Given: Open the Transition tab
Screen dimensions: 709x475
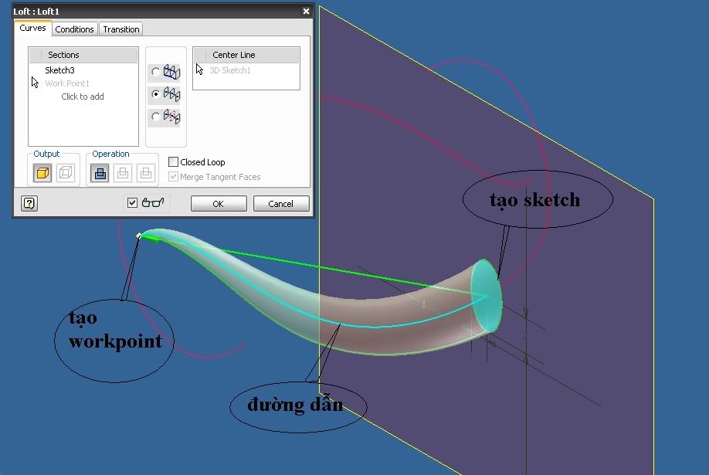Looking at the screenshot, I should pyautogui.click(x=121, y=29).
